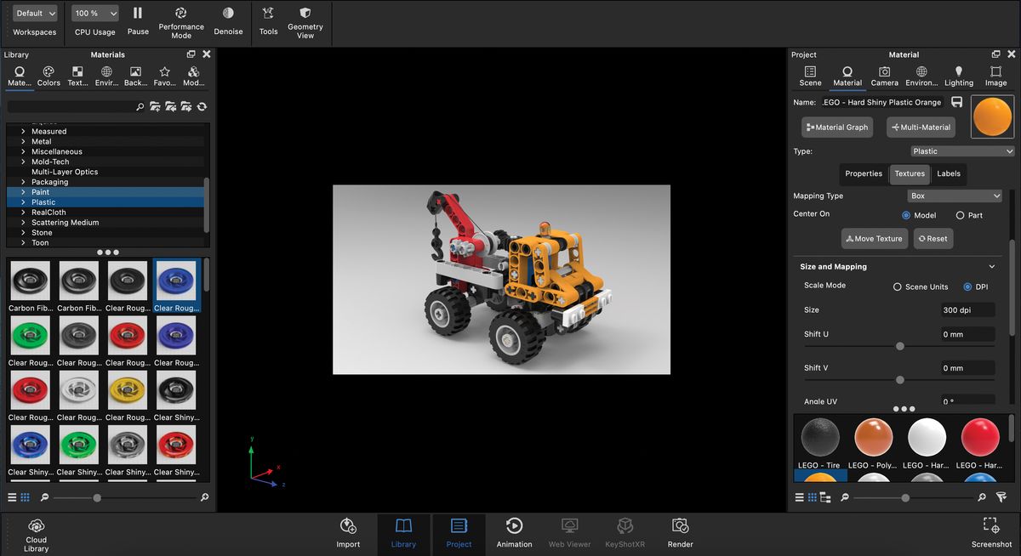Open the Labels tab
This screenshot has height=556, width=1021.
pyautogui.click(x=949, y=173)
